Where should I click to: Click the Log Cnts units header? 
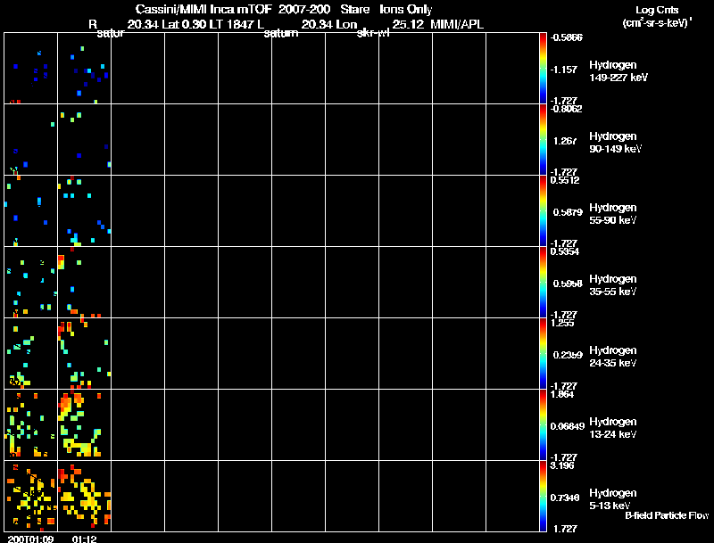pyautogui.click(x=657, y=17)
